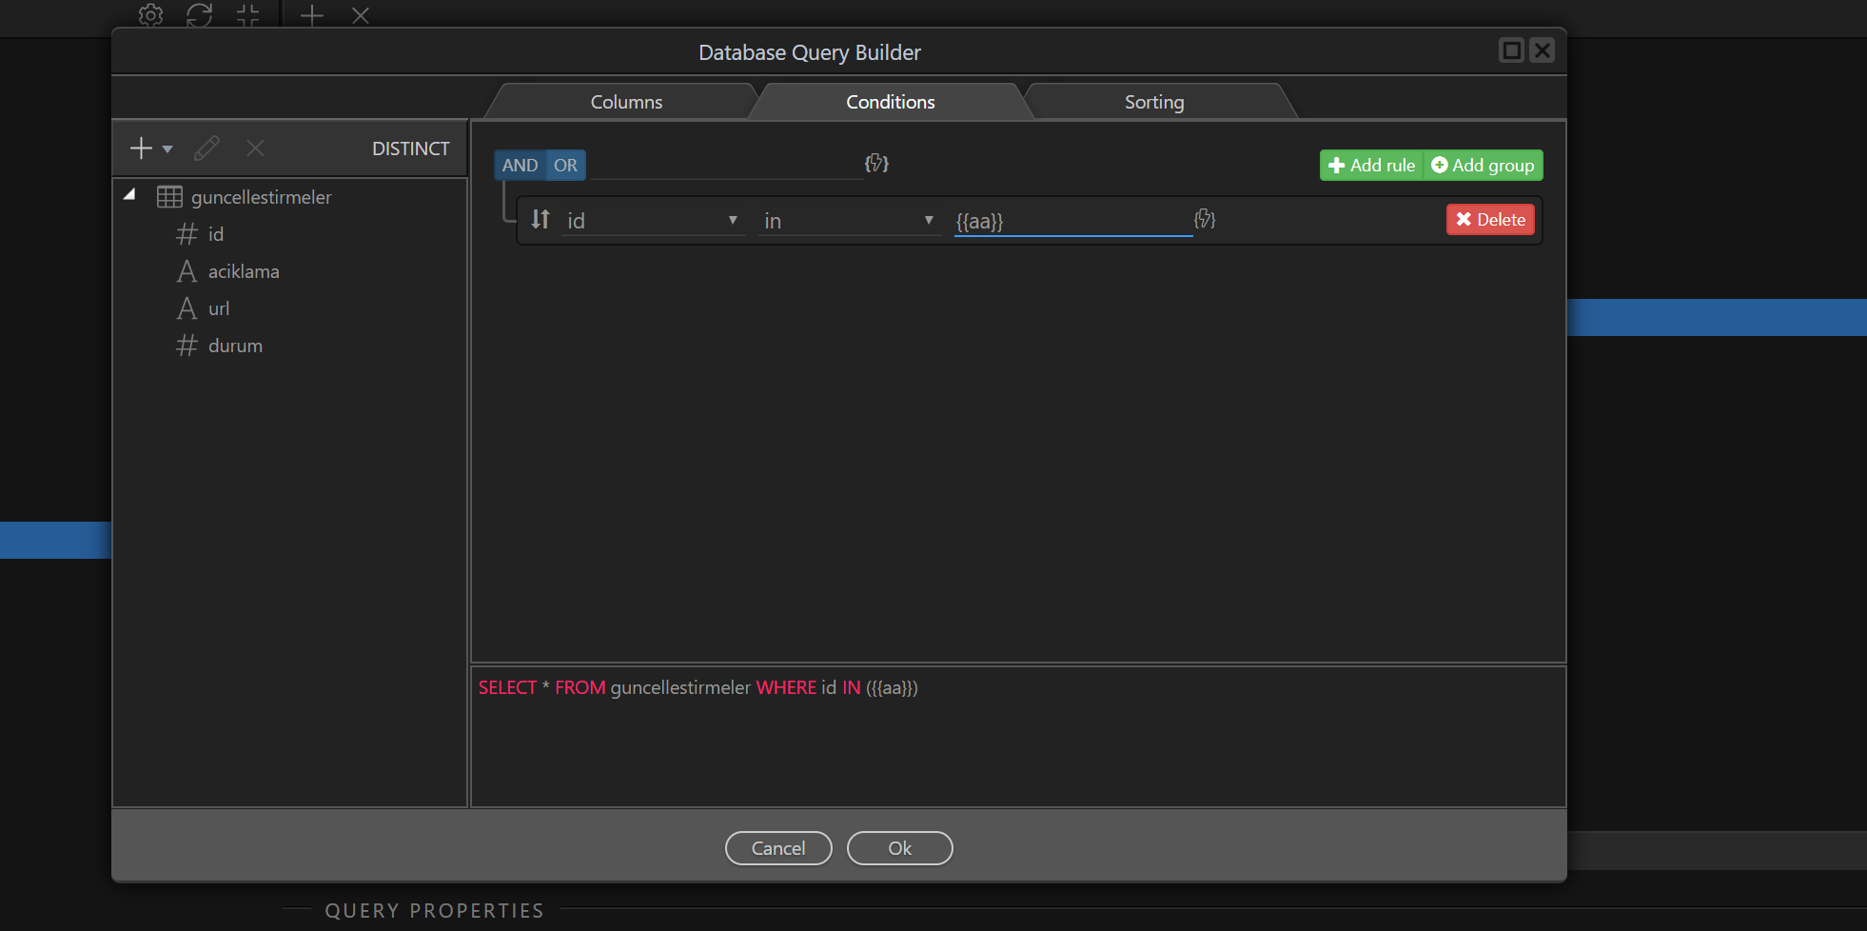Open data binding picker for group condition

tap(876, 164)
